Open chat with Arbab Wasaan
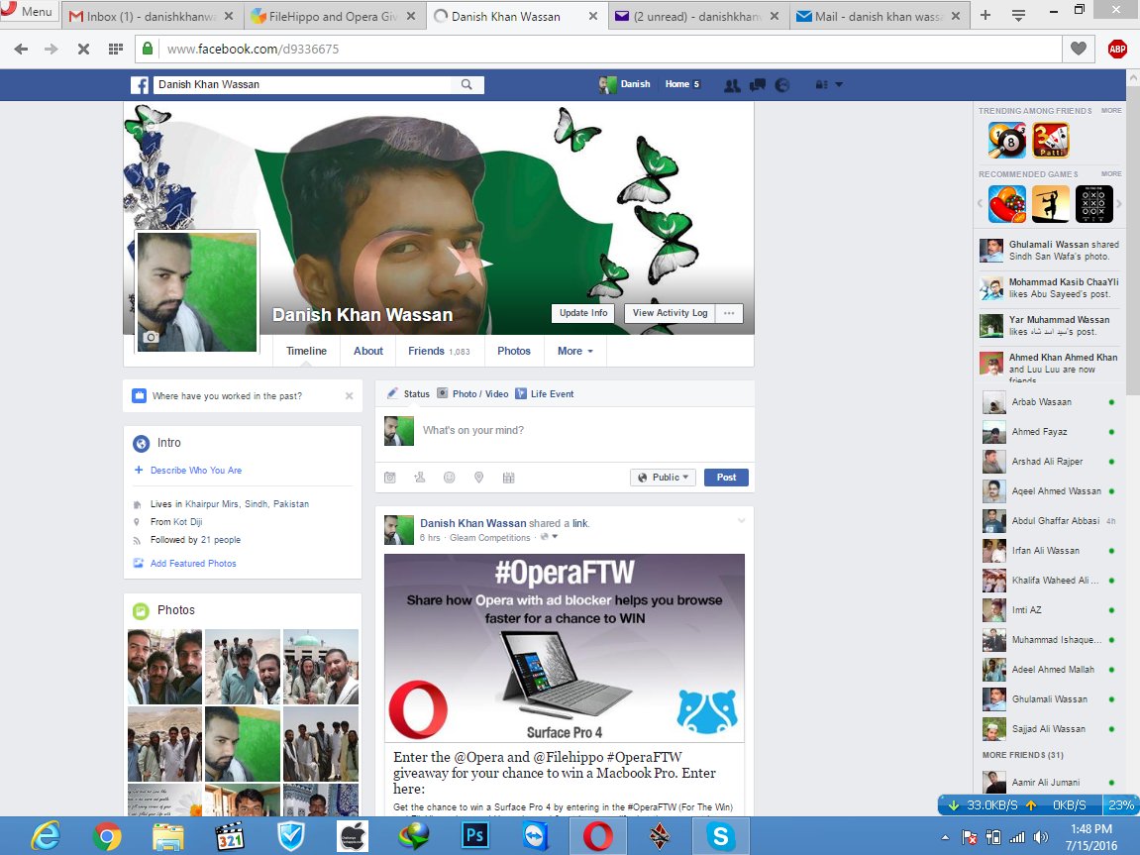 click(1049, 402)
